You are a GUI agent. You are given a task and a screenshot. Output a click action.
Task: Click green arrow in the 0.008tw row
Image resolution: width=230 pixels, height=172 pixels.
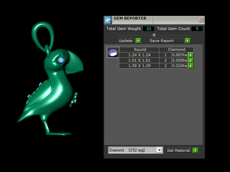(x=191, y=60)
